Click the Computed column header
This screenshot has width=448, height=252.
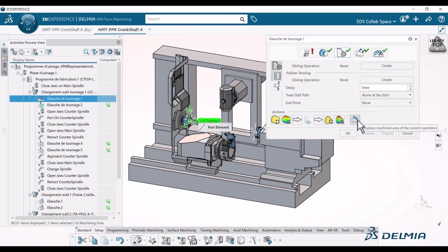[x=108, y=60]
